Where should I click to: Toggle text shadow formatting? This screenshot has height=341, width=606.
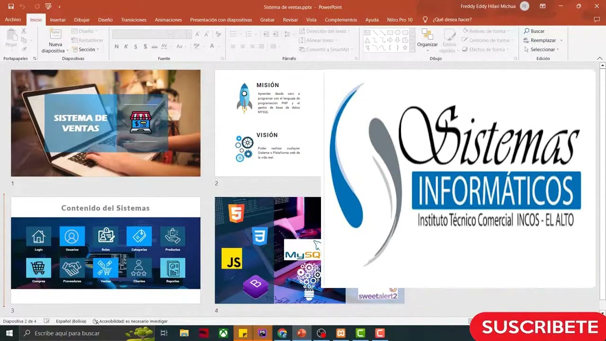click(145, 46)
